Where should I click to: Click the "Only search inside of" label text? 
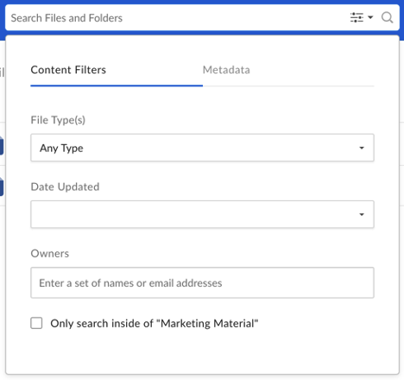click(x=102, y=323)
